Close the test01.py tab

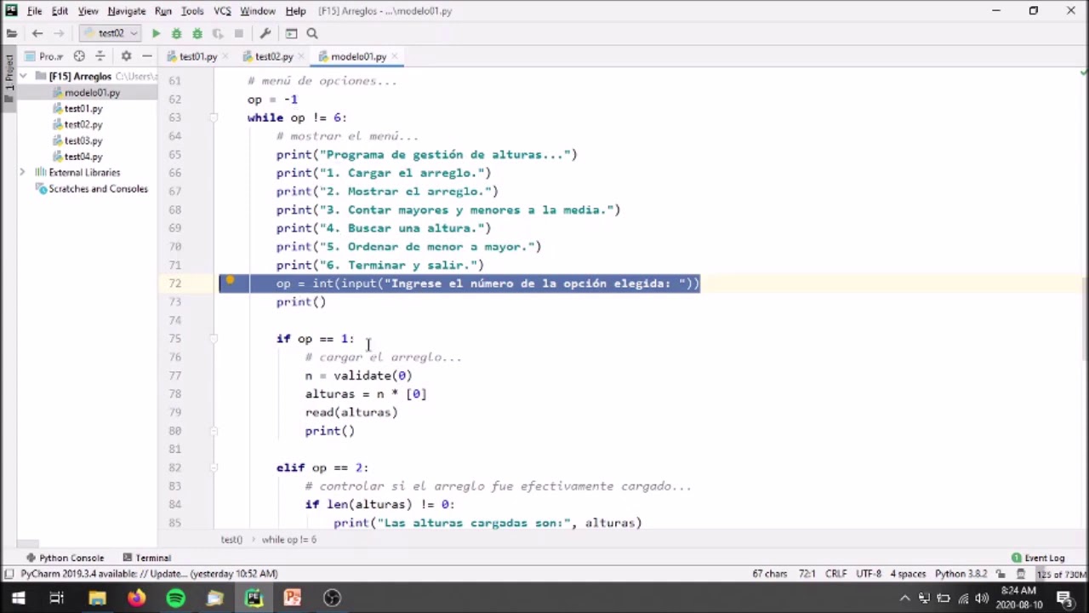225,57
